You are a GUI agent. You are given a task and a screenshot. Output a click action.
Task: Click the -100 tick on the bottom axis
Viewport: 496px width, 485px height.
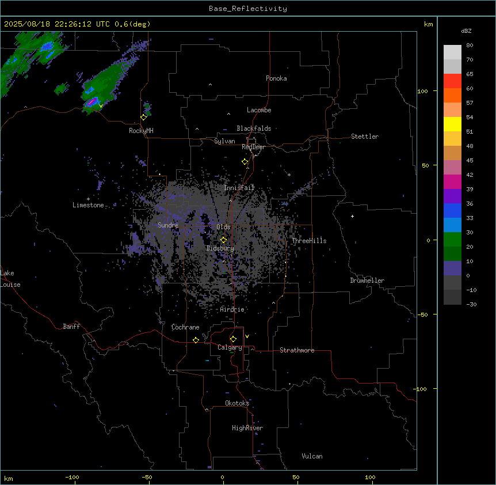pyautogui.click(x=72, y=477)
